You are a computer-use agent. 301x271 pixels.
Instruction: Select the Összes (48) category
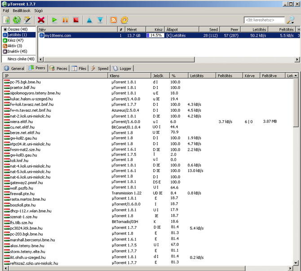[x=18, y=29]
